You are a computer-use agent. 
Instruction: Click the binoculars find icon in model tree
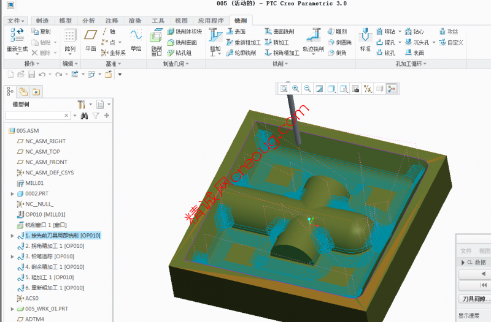(84, 116)
